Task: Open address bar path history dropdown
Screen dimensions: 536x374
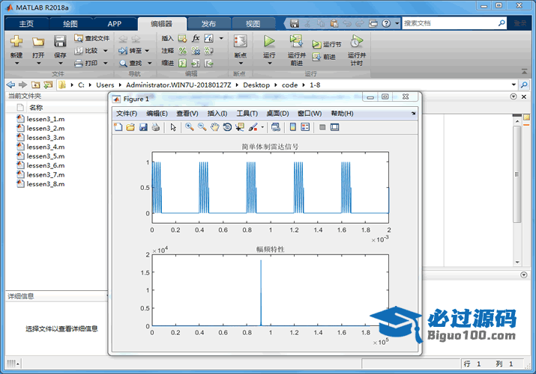Action: point(514,85)
